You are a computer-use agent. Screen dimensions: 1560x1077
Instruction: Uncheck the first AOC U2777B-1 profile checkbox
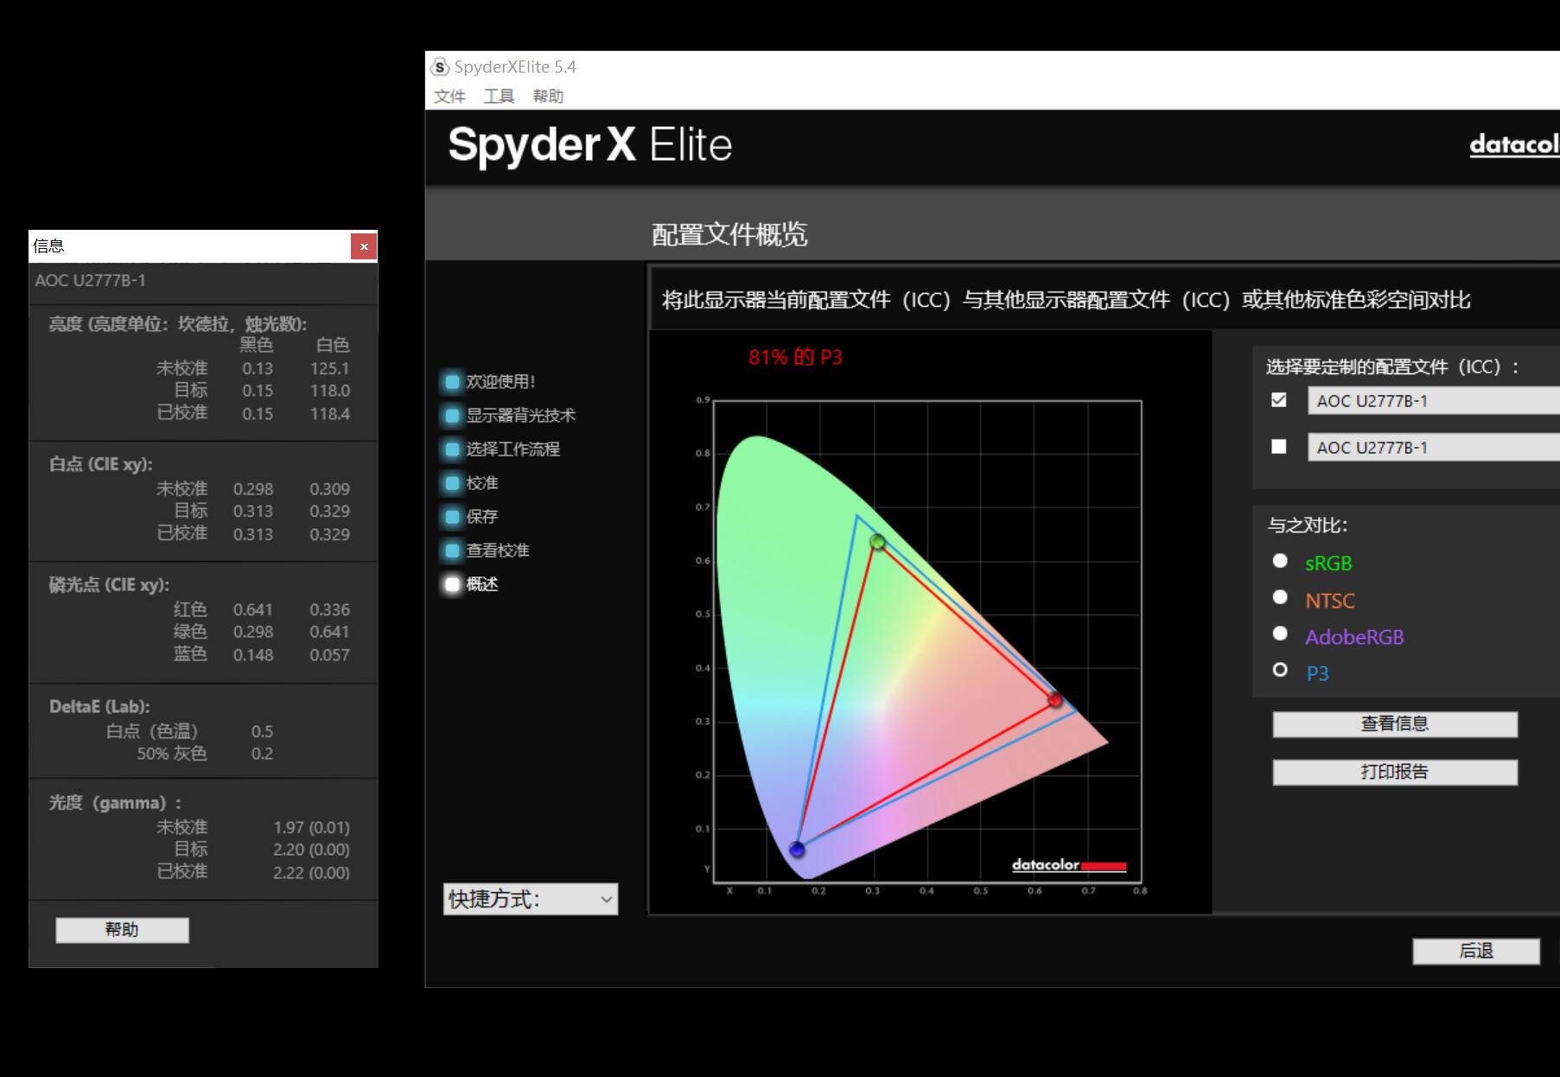(x=1279, y=400)
